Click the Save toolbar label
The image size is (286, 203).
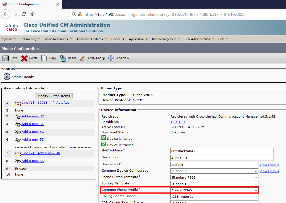coord(14,58)
